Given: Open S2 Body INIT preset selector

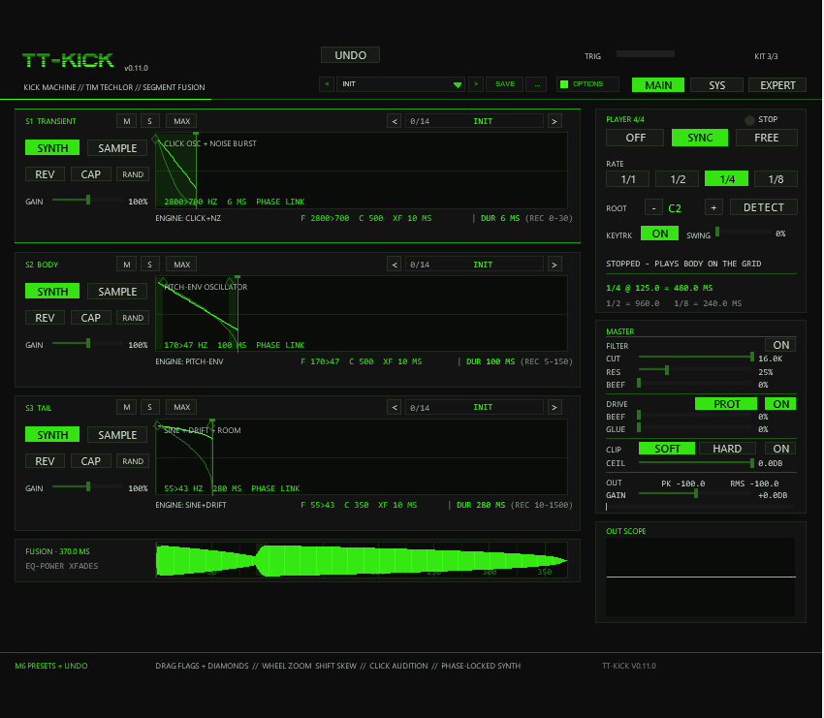Looking at the screenshot, I should click(x=474, y=265).
